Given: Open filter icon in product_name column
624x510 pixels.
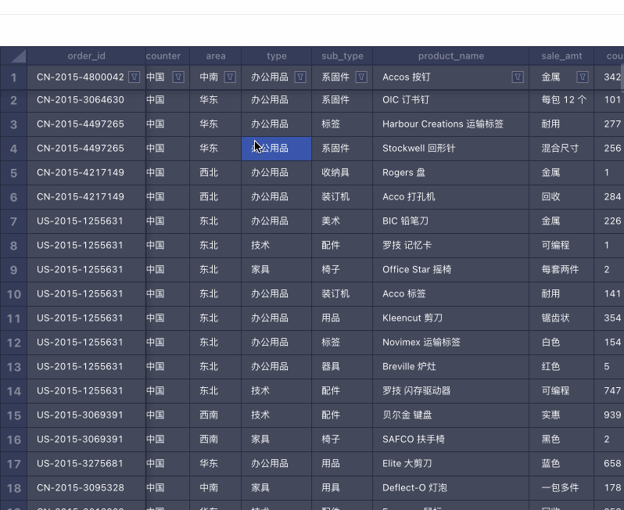Looking at the screenshot, I should click(518, 77).
